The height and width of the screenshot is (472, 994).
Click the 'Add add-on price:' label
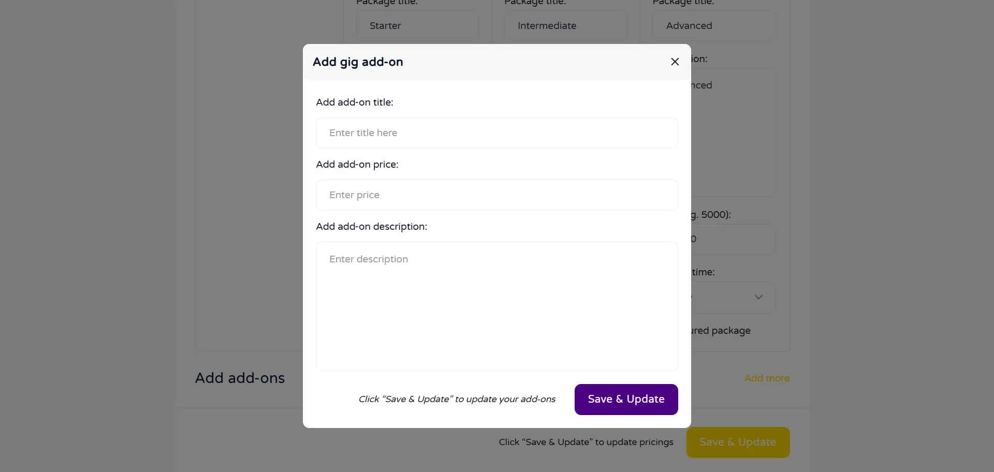click(357, 165)
